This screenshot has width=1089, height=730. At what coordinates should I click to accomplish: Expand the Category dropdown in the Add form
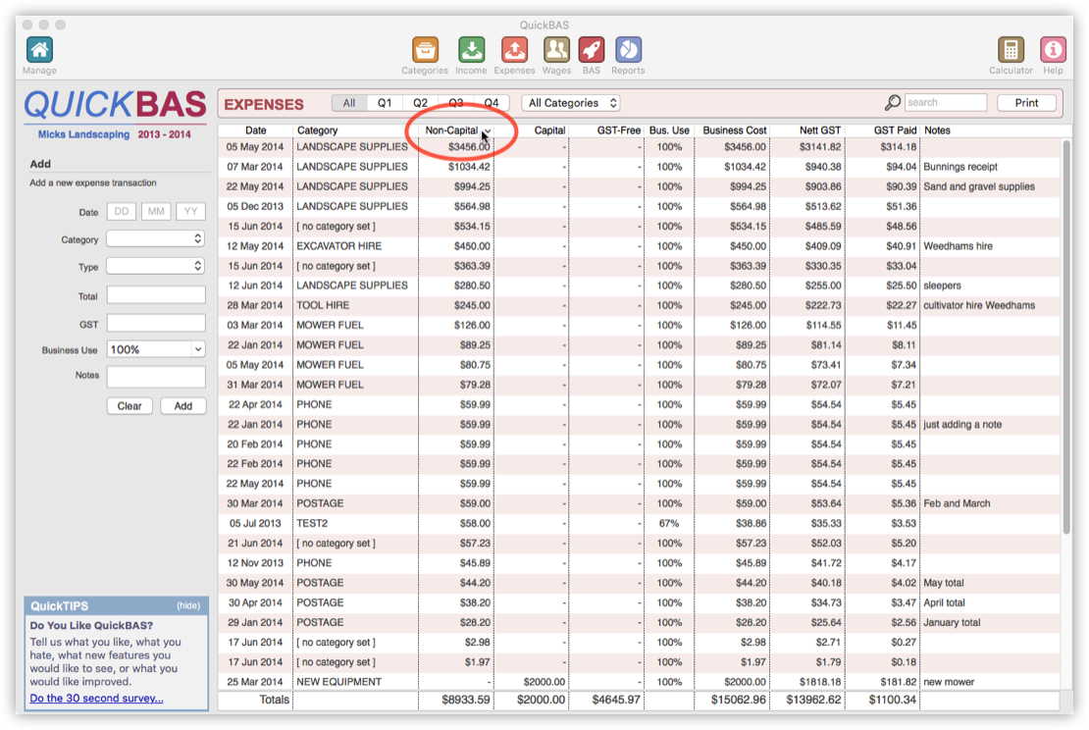click(155, 238)
